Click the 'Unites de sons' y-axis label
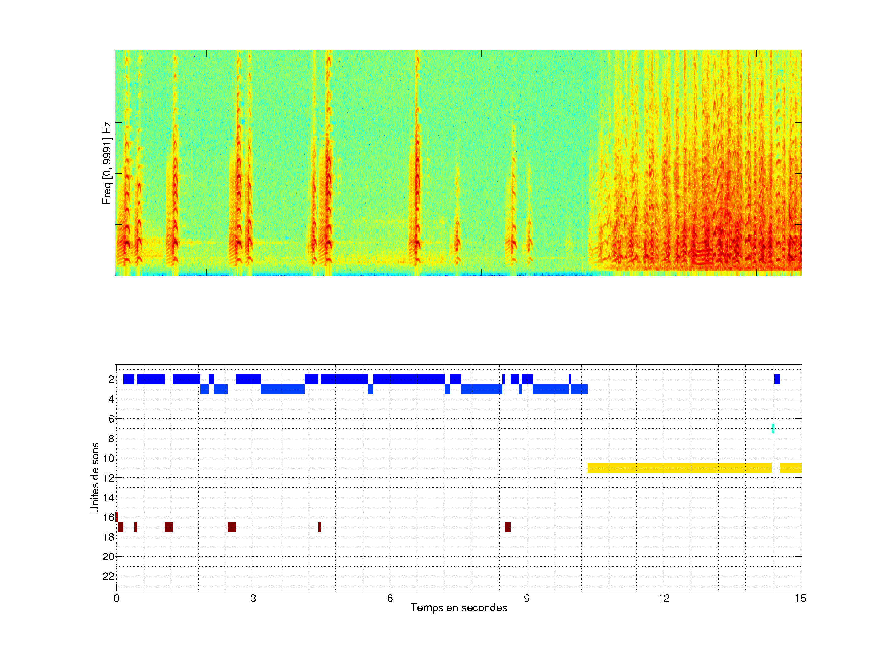The width and height of the screenshot is (886, 664). pyautogui.click(x=94, y=477)
